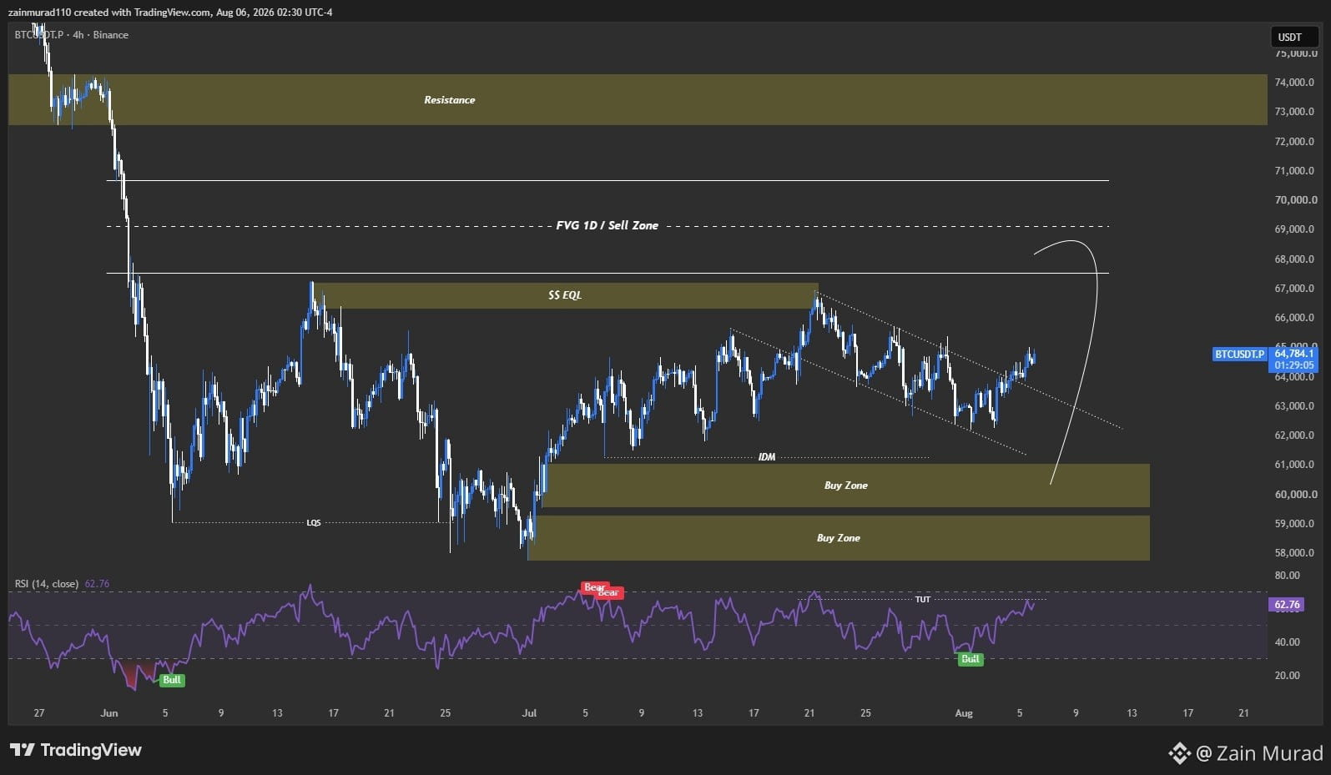1331x775 pixels.
Task: Open the 4h interval selector
Action: click(78, 35)
